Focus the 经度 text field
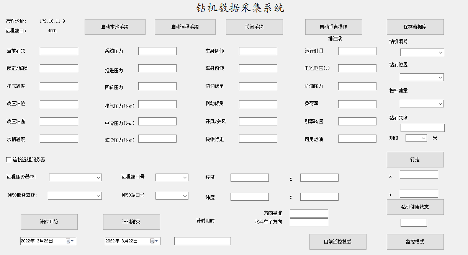 click(250, 177)
